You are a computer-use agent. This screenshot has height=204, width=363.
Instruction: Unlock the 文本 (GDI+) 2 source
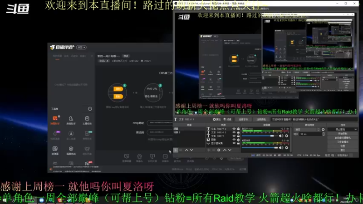pos(238,132)
